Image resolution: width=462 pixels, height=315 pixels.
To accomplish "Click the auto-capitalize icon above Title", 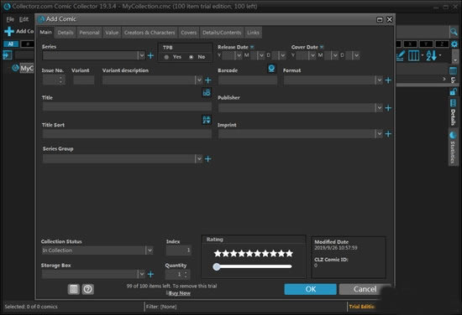I will pos(207,92).
